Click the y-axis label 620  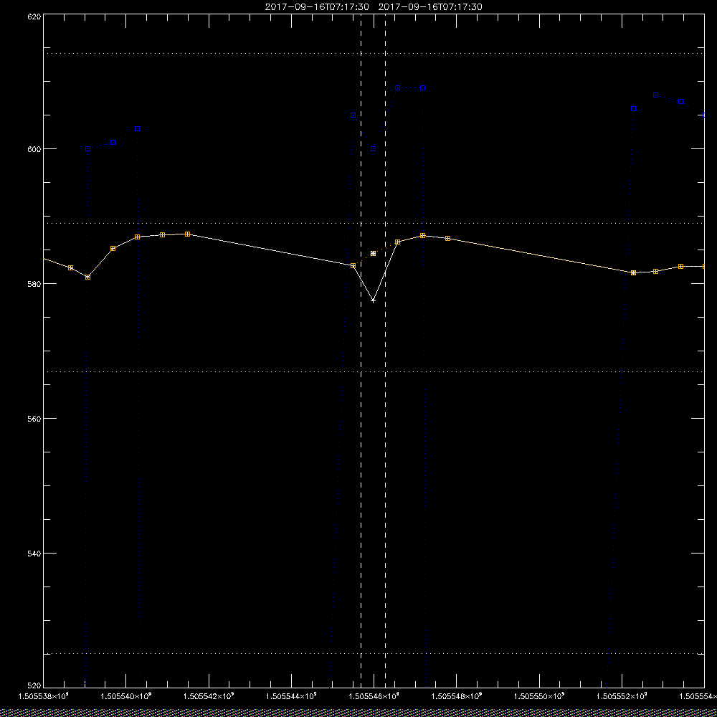point(34,16)
